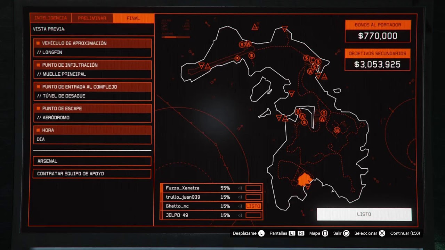The height and width of the screenshot is (250, 445).
Task: Toggle the speaker icon for JELPO-49
Action: (240, 215)
